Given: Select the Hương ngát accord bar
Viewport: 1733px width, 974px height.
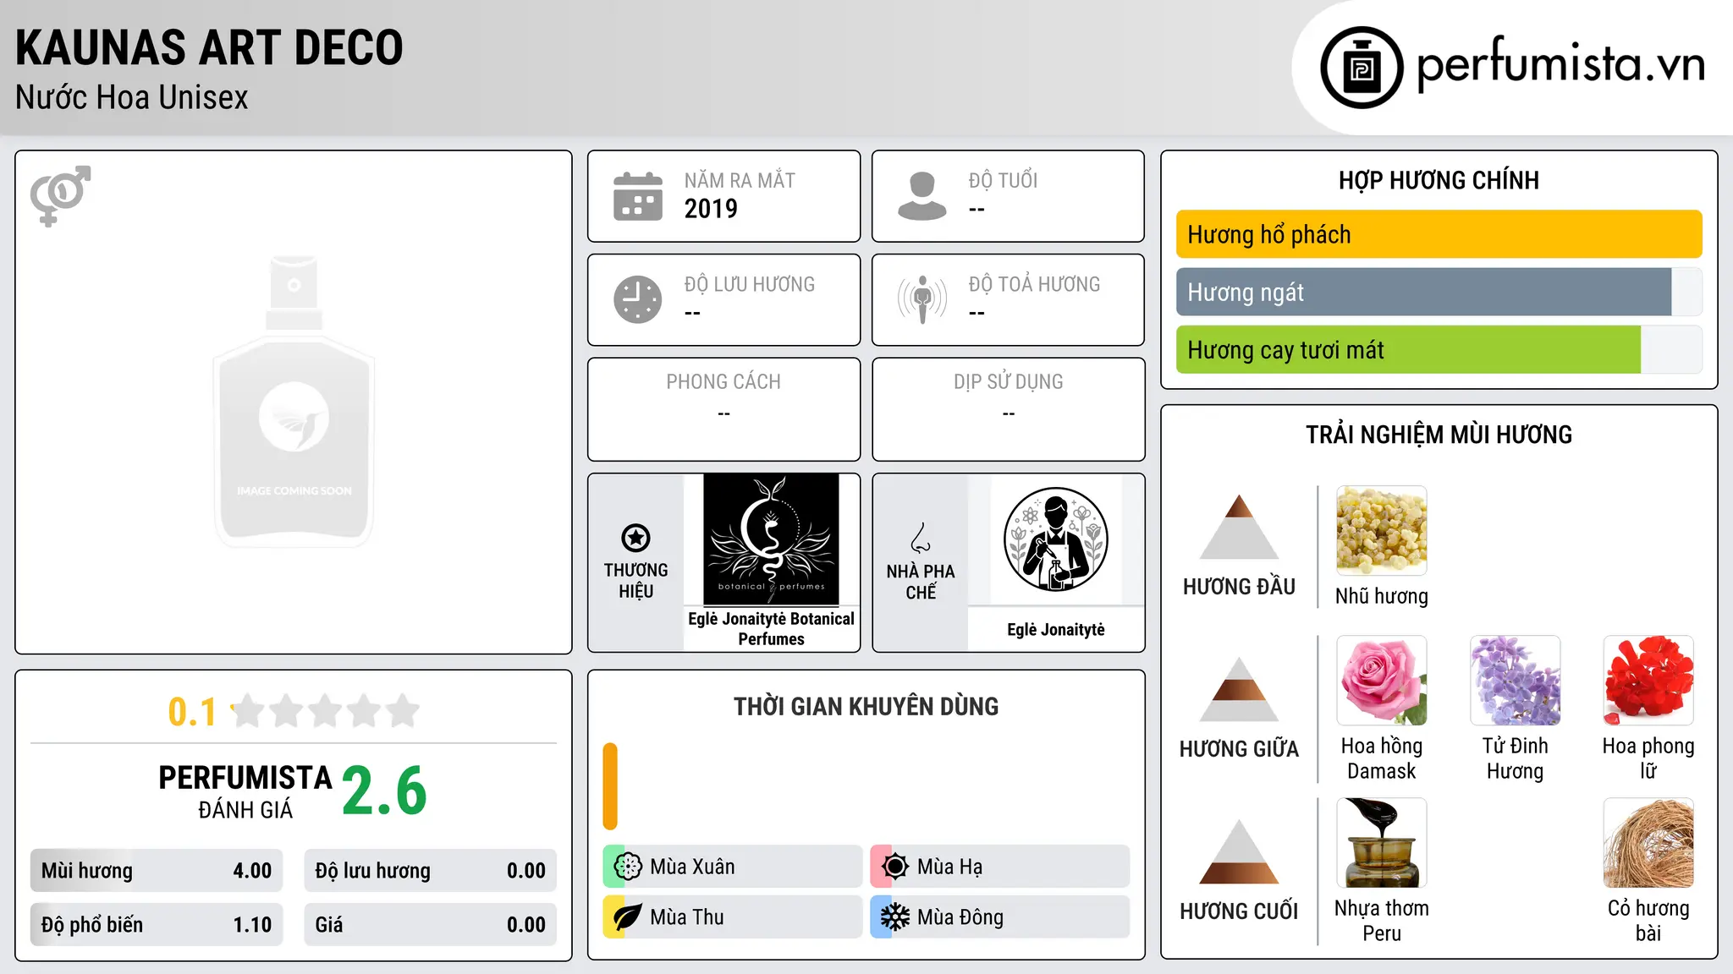Looking at the screenshot, I should pos(1439,292).
